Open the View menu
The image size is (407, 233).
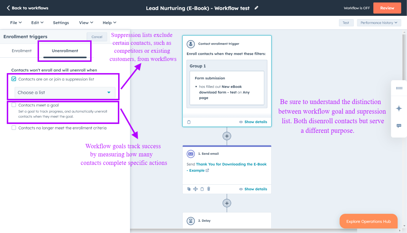coord(86,23)
